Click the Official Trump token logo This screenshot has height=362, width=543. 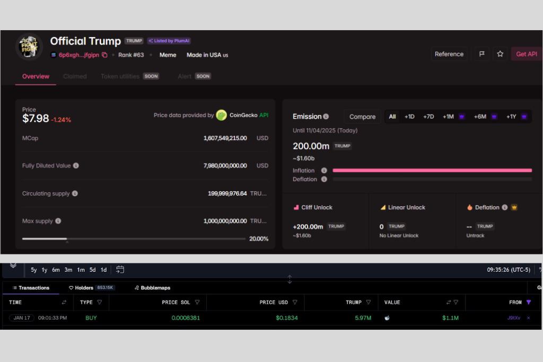(x=29, y=47)
